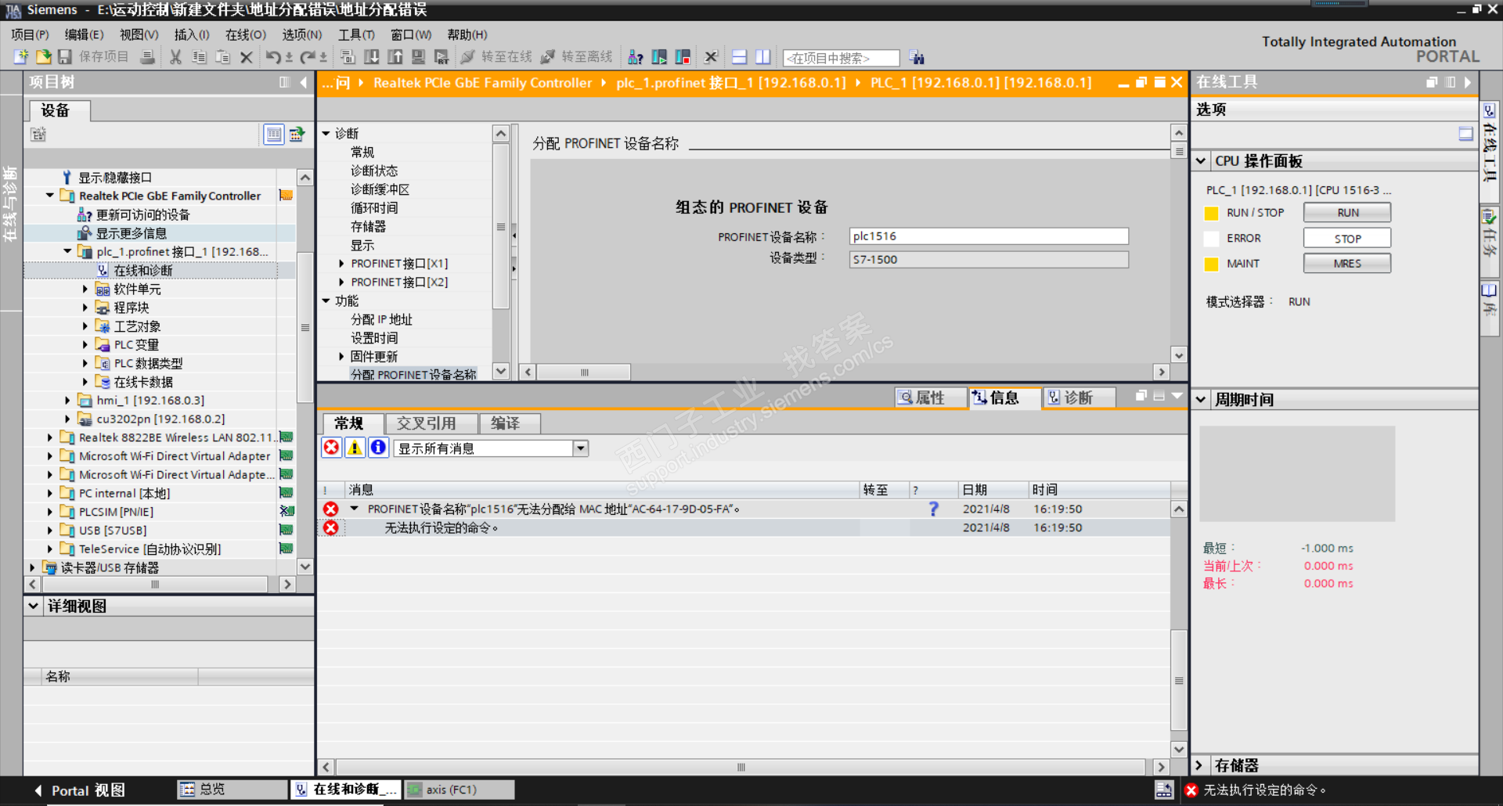Click the search in project field
Image resolution: width=1503 pixels, height=806 pixels.
842,58
